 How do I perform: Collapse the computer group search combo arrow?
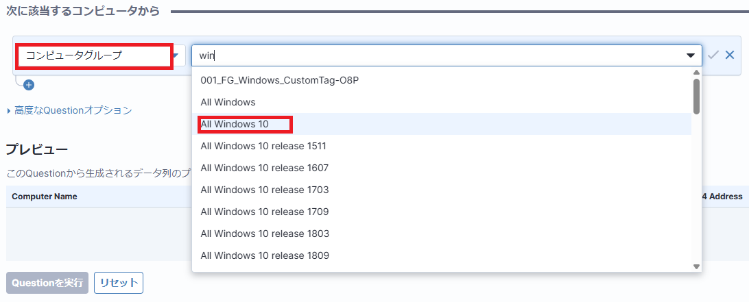[x=690, y=55]
